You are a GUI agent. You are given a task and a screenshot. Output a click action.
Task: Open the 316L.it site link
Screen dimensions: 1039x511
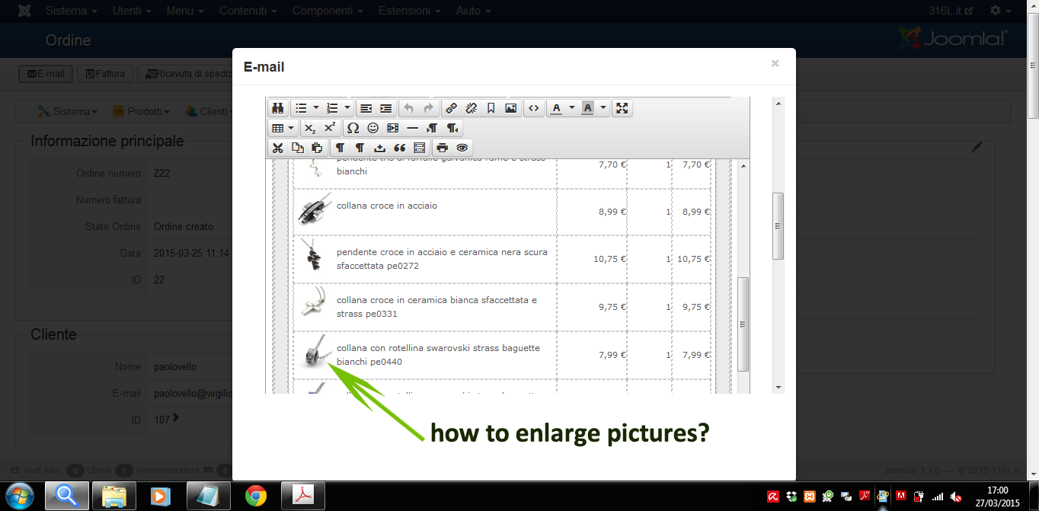tap(951, 11)
